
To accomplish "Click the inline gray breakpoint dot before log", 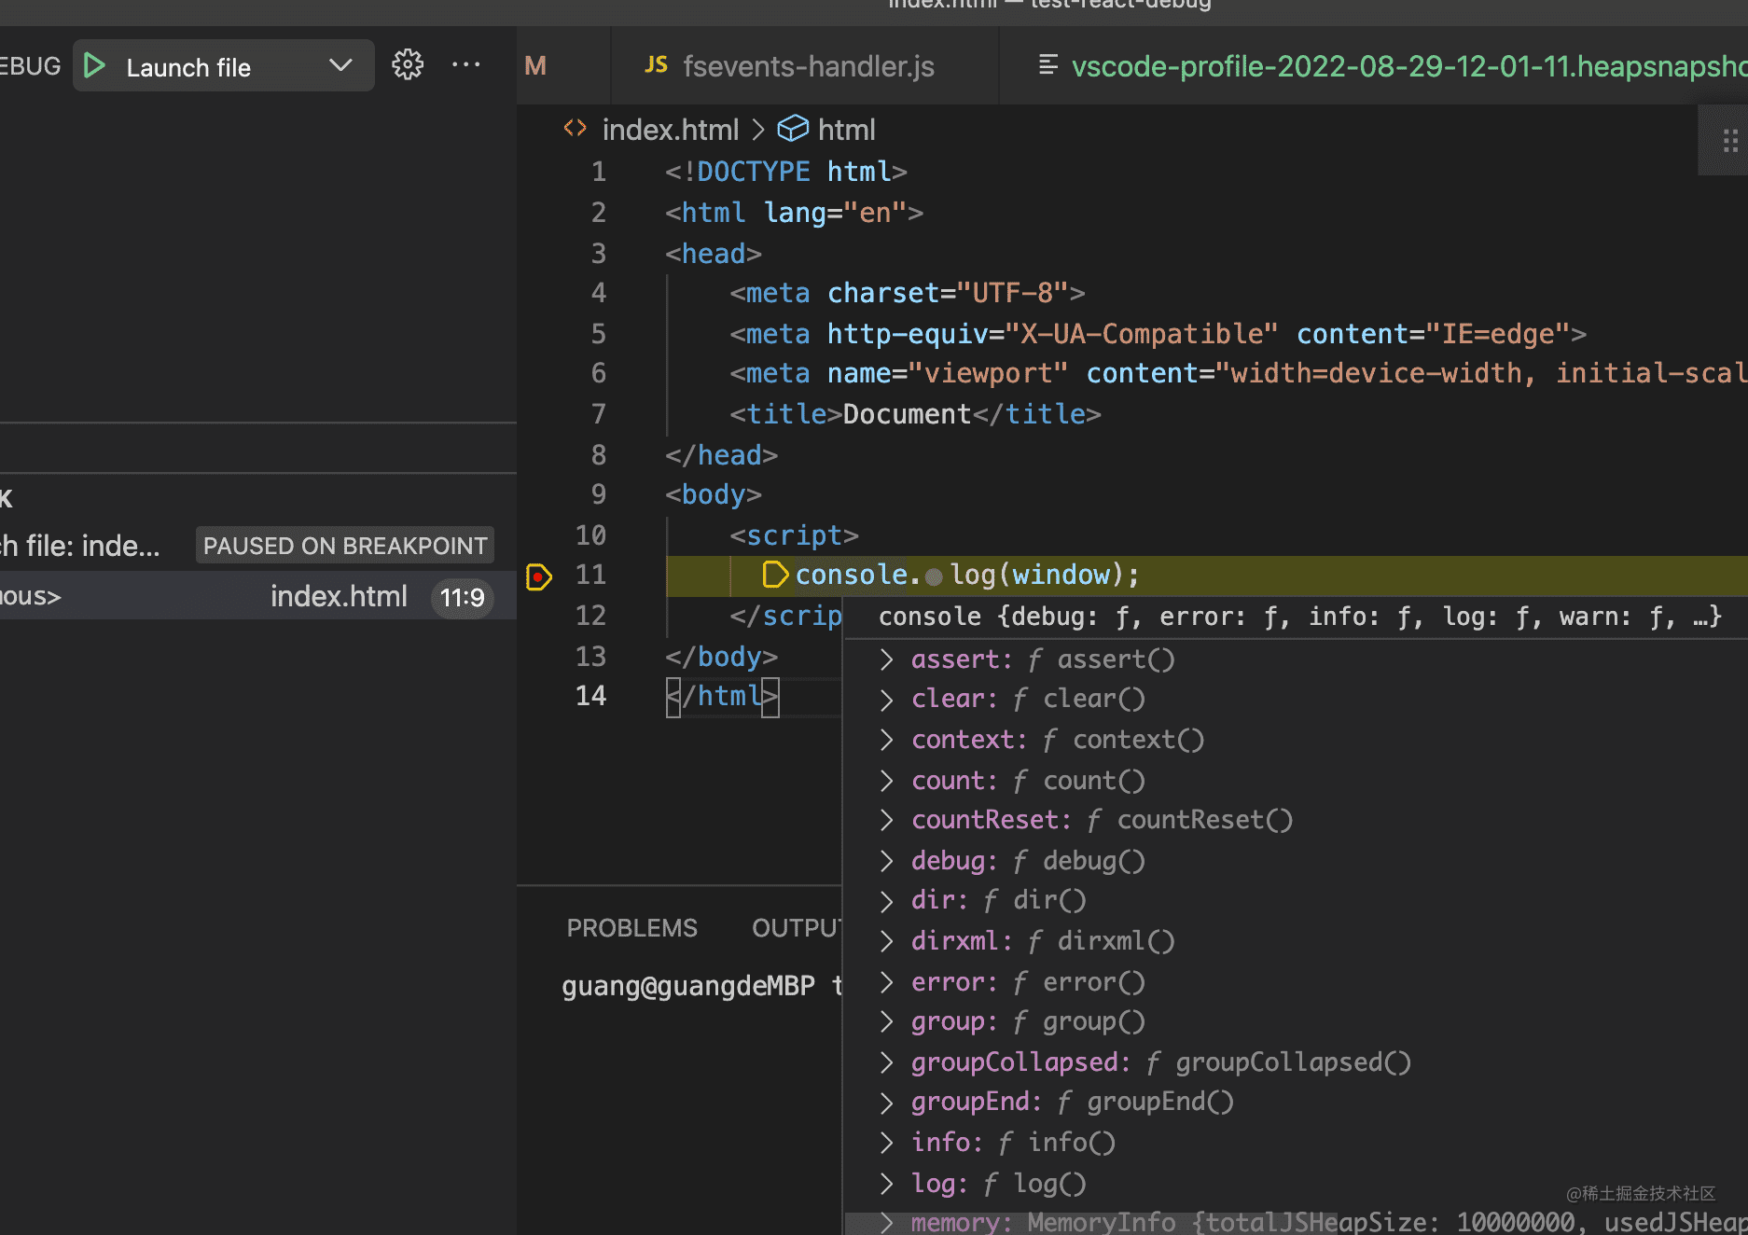I will (934, 576).
